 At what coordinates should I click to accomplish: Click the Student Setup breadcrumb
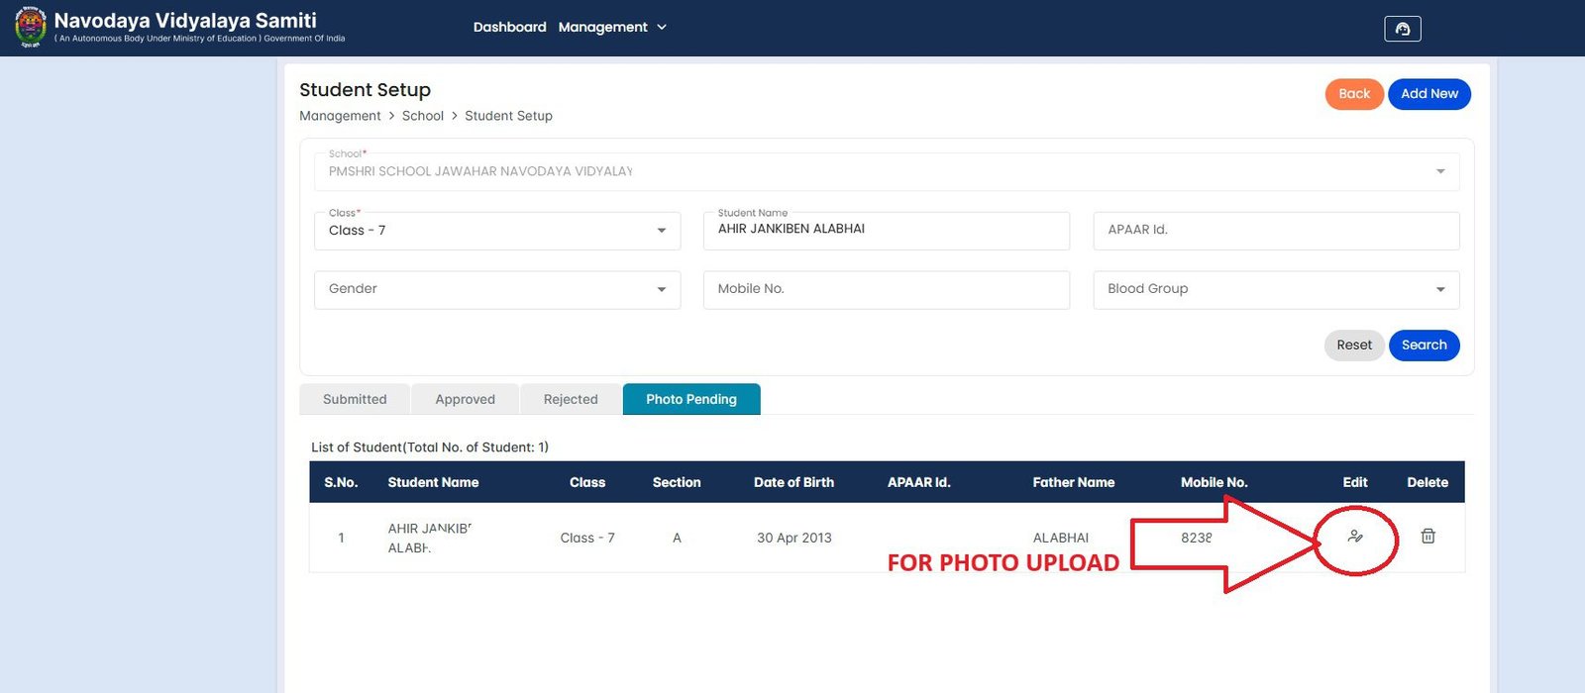coord(508,116)
